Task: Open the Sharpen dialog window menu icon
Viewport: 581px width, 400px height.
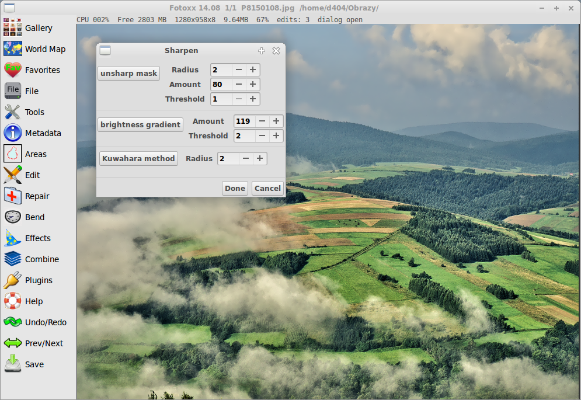Action: point(105,50)
